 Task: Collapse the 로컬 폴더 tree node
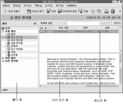coord(3,31)
